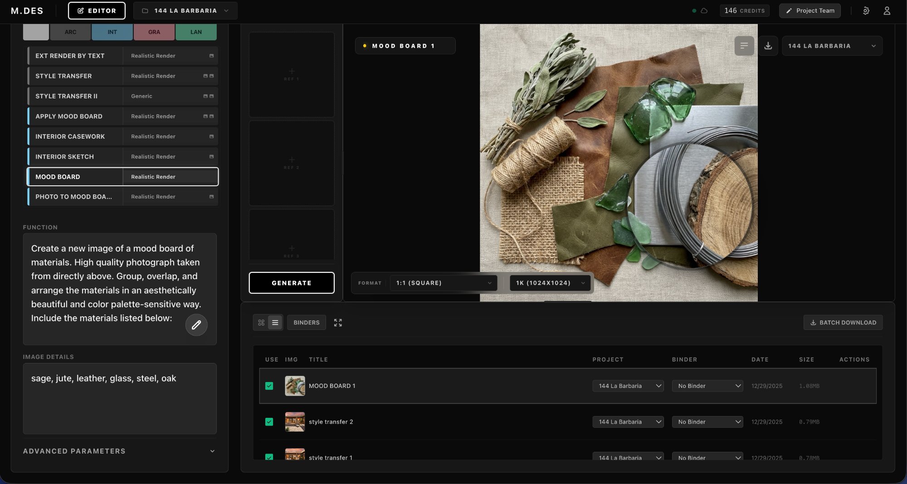Switch to list view in results panel
Image resolution: width=907 pixels, height=484 pixels.
point(275,323)
